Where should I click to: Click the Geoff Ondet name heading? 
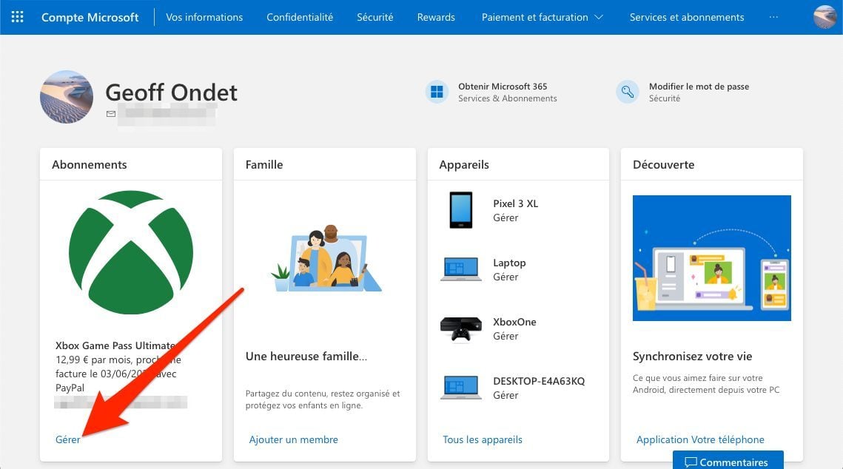(171, 92)
